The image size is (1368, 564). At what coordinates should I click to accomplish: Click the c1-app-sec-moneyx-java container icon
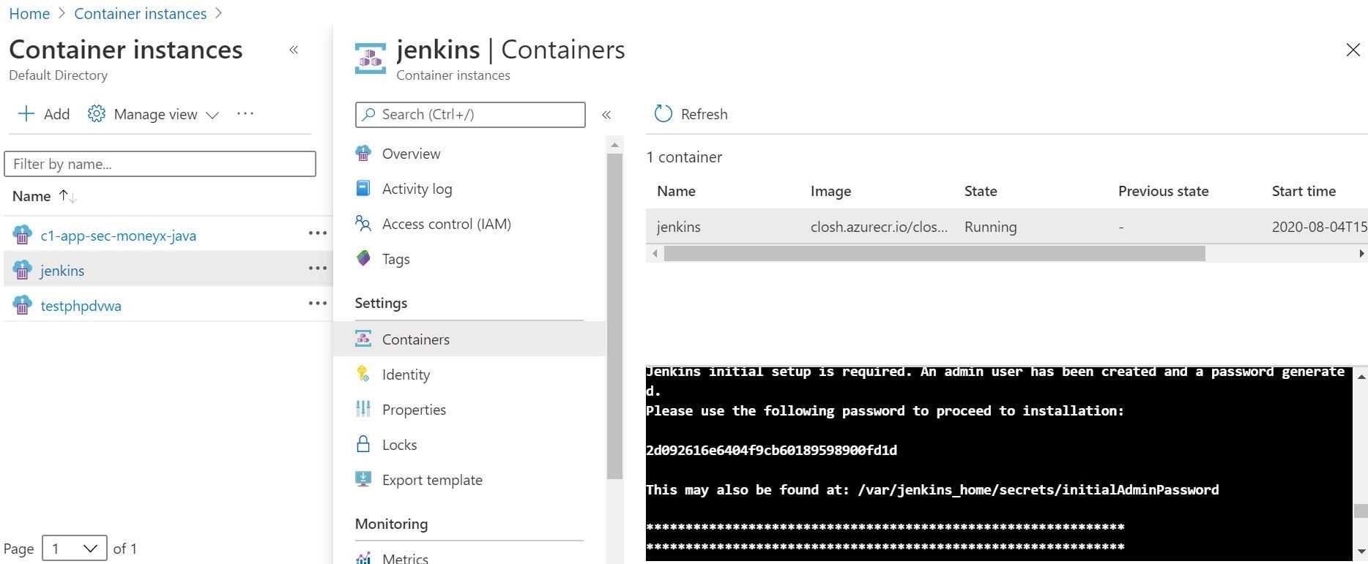point(23,235)
